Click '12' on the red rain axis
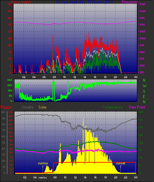This screenshot has width=154, height=182. [11, 149]
